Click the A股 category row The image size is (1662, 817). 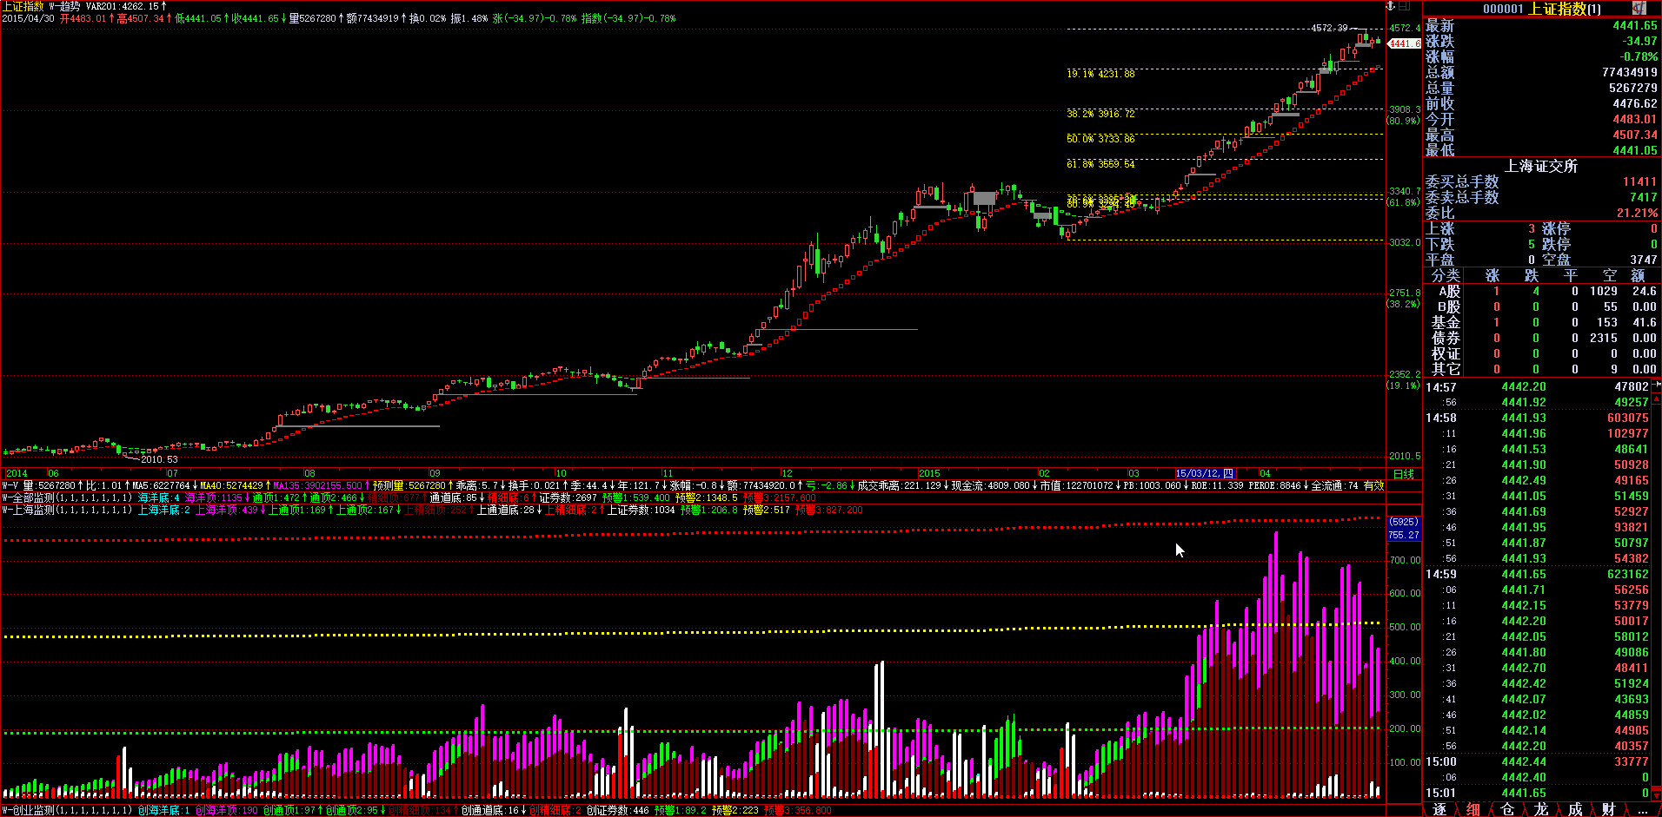(1449, 292)
